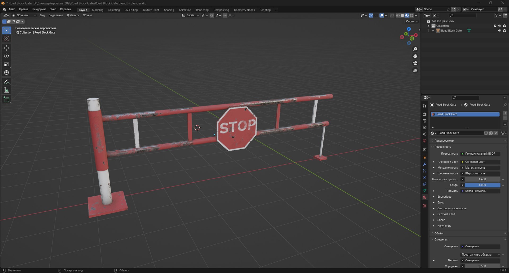Viewport: 509px width, 273px height.
Task: Switch perspective/orthographic grid icon
Action: 415,70
